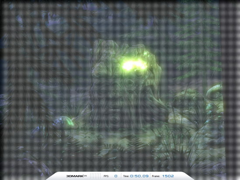Click the Frame: label

click(x=156, y=176)
